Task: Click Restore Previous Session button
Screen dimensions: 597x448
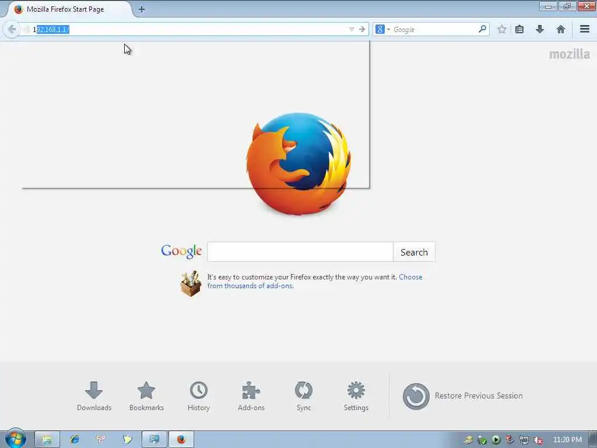Action: (462, 396)
